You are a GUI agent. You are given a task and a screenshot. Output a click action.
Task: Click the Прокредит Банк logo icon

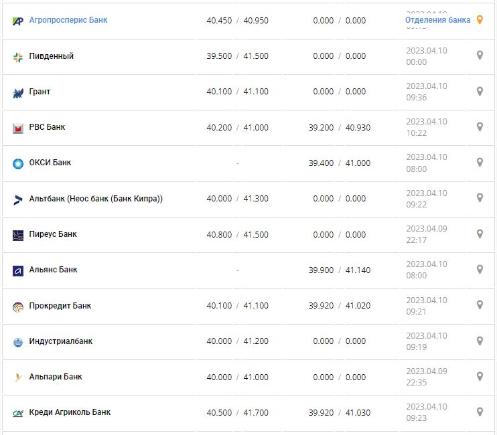pyautogui.click(x=18, y=307)
